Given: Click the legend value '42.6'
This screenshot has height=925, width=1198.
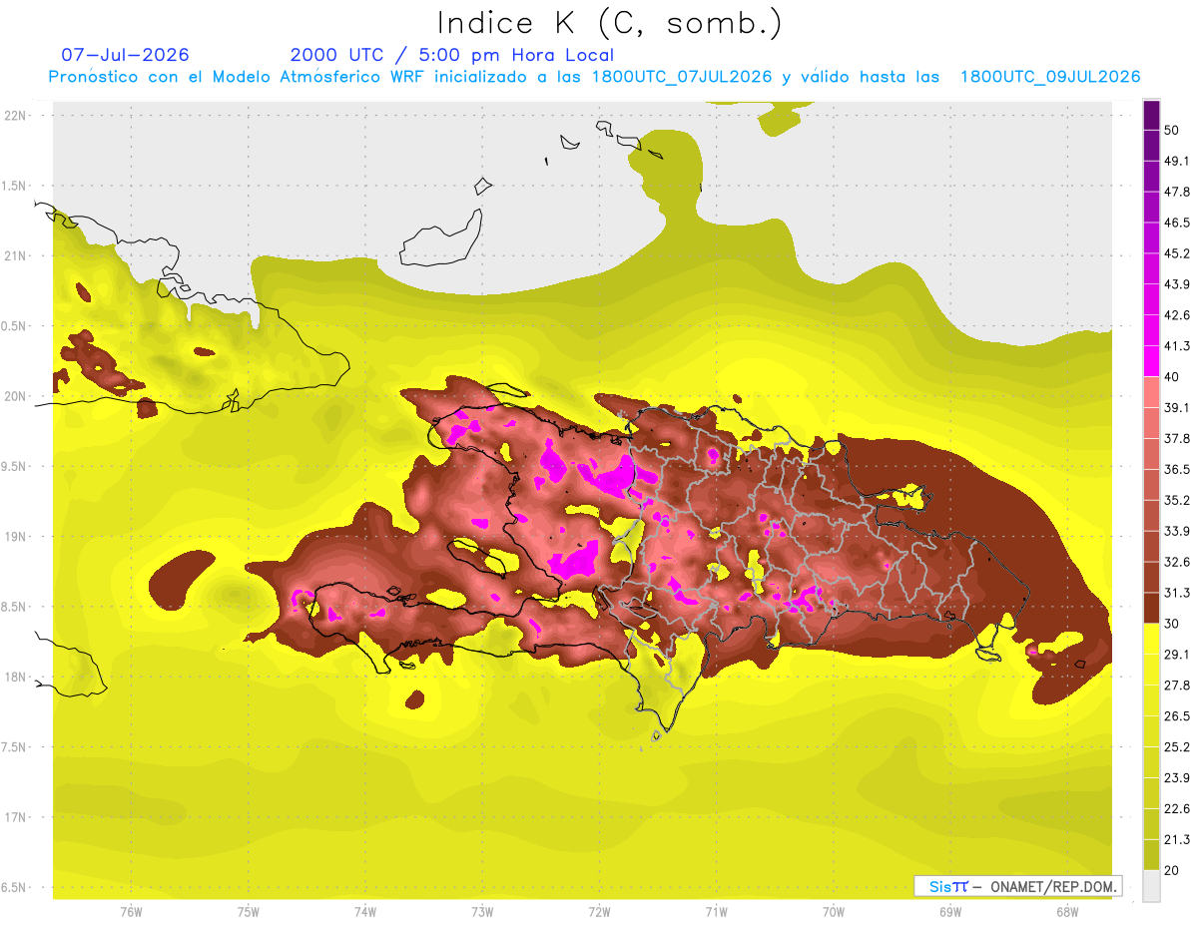Looking at the screenshot, I should point(1177,315).
